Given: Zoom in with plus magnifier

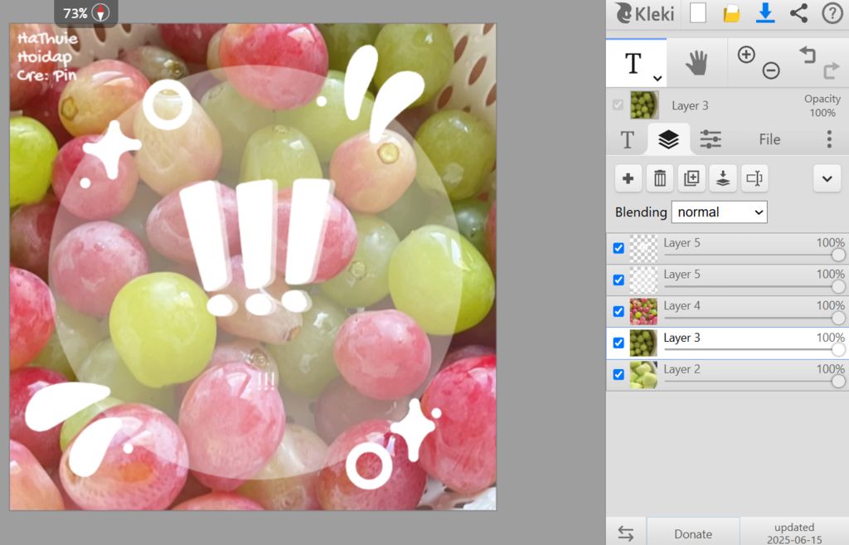Looking at the screenshot, I should 746,54.
